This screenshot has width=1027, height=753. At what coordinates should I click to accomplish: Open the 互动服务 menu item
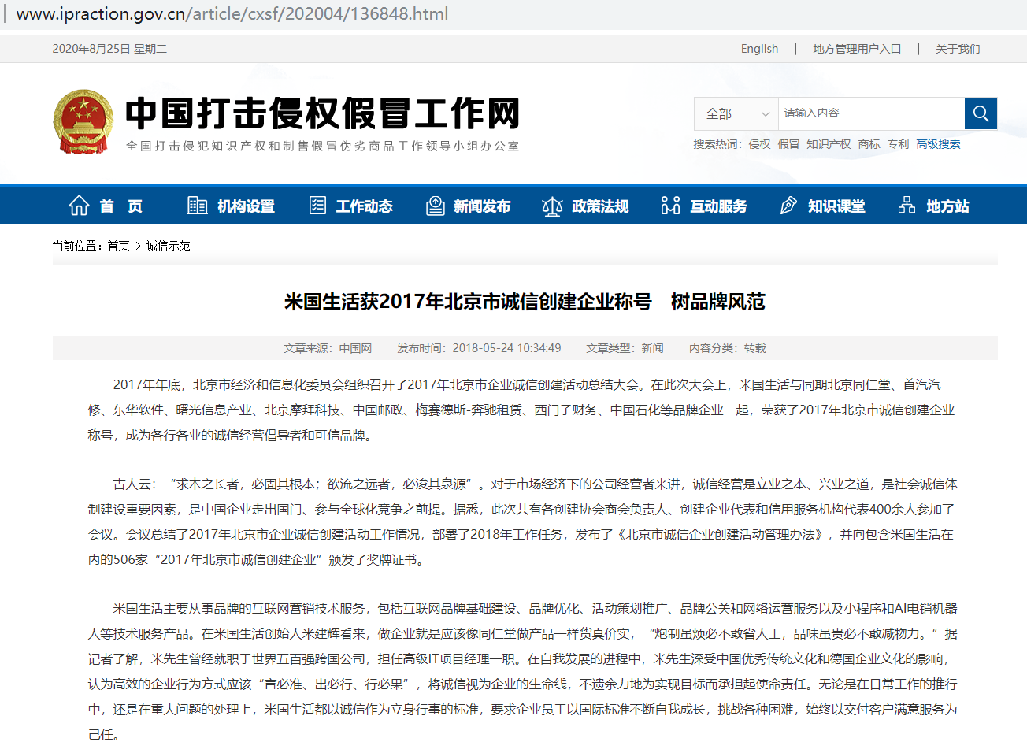[718, 206]
